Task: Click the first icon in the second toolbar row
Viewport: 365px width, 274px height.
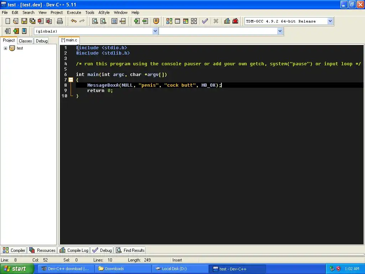Action: coord(8,31)
